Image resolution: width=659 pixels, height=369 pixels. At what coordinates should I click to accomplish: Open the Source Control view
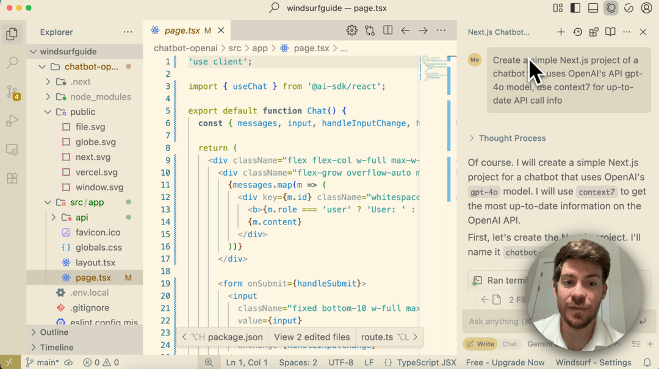[x=13, y=91]
